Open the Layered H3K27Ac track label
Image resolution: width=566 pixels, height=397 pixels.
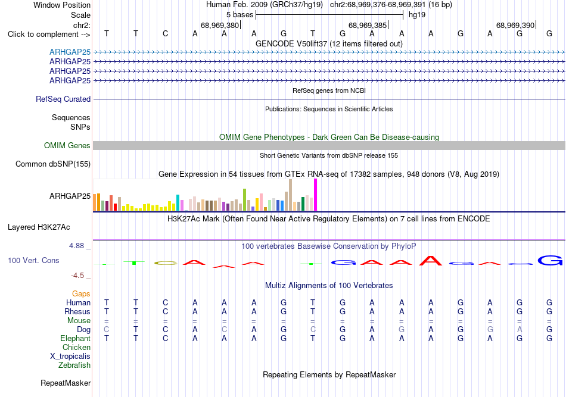[39, 227]
